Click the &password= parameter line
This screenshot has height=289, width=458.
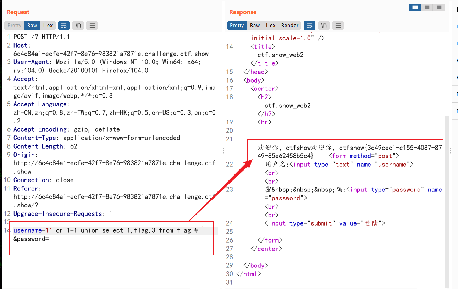31,239
